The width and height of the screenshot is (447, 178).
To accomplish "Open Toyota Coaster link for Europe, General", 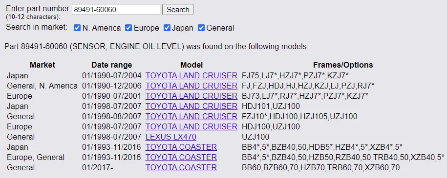I will coord(181,157).
